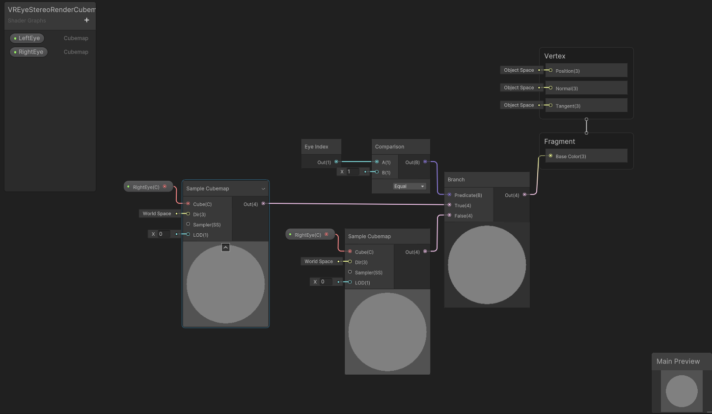Click the Out(4) output port on Branch
The width and height of the screenshot is (712, 414).
[524, 194]
